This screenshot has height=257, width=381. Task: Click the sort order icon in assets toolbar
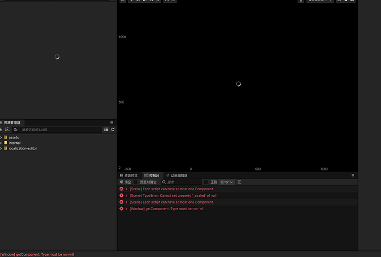(7, 130)
